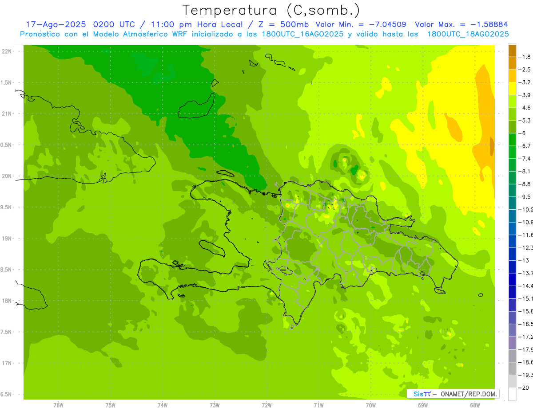Viewport: 533px width, 411px height.
Task: Click the '21N' latitude label
Action: point(7,114)
